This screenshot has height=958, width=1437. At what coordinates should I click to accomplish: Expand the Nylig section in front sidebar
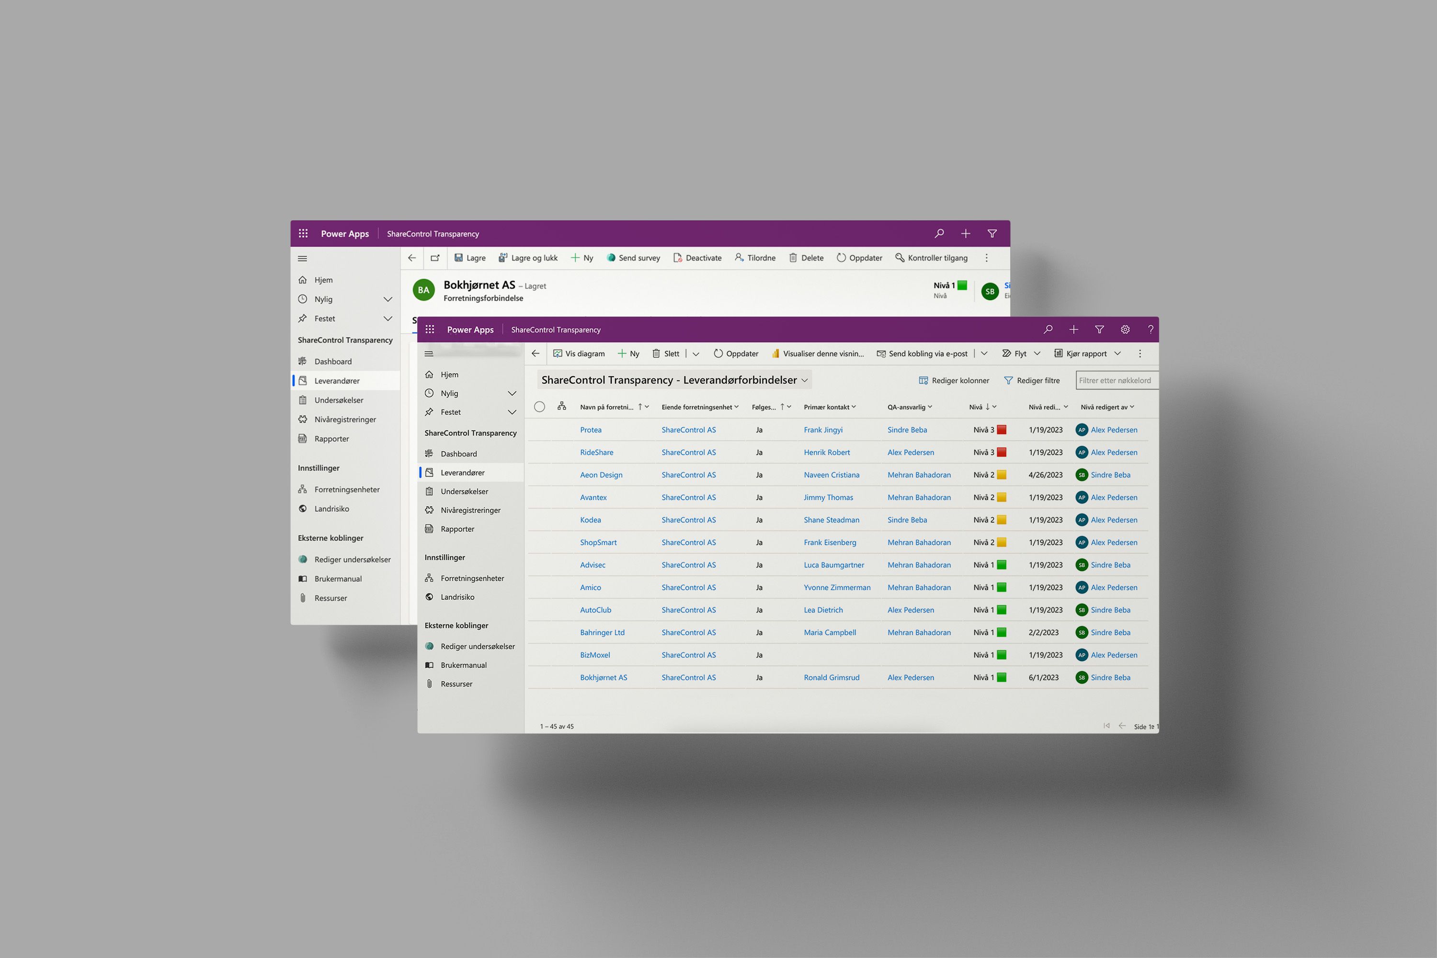coord(512,393)
